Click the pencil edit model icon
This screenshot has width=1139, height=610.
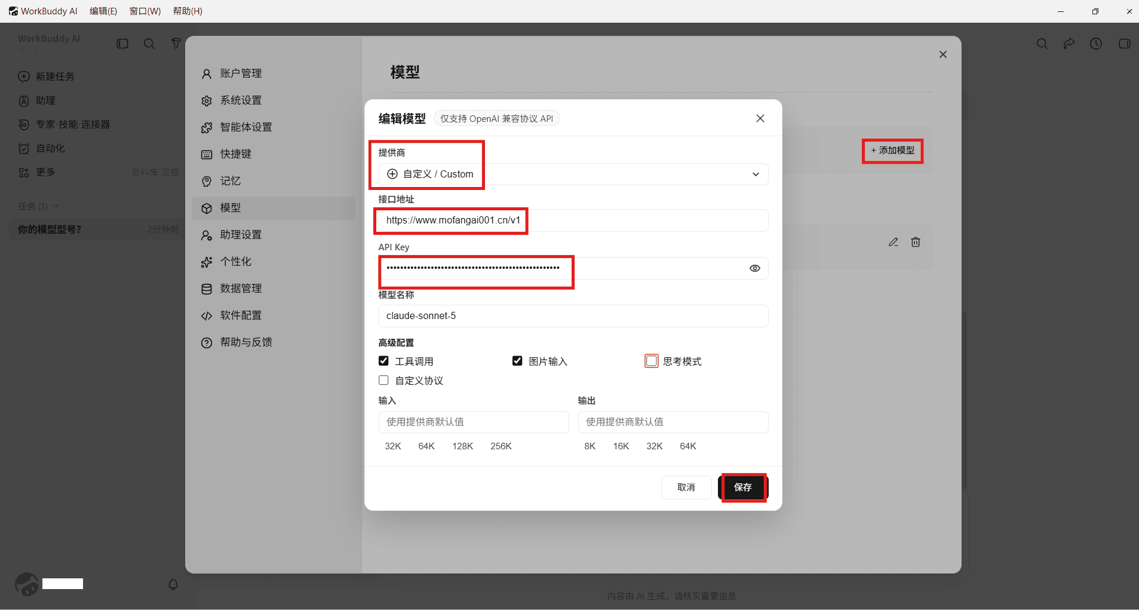[x=894, y=242]
